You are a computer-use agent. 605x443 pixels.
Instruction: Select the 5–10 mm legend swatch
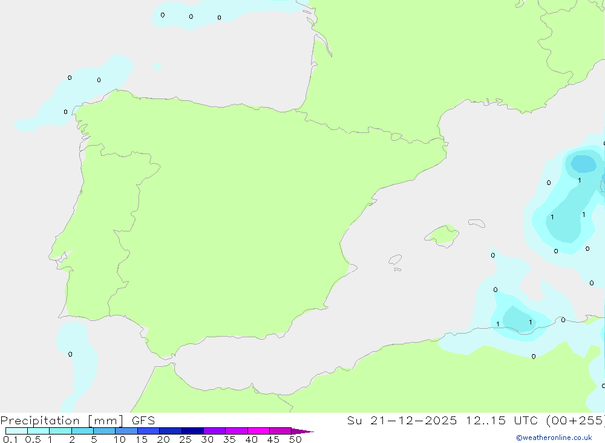(104, 431)
